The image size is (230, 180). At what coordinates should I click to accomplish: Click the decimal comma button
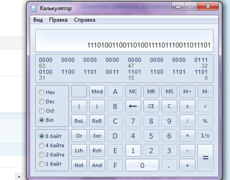(x=169, y=165)
